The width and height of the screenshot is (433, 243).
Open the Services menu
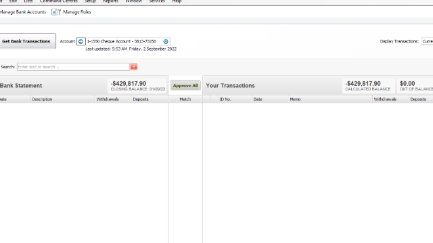coord(157,1)
